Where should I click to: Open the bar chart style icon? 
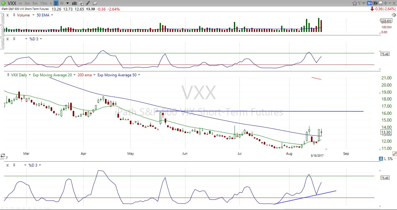click(74, 3)
